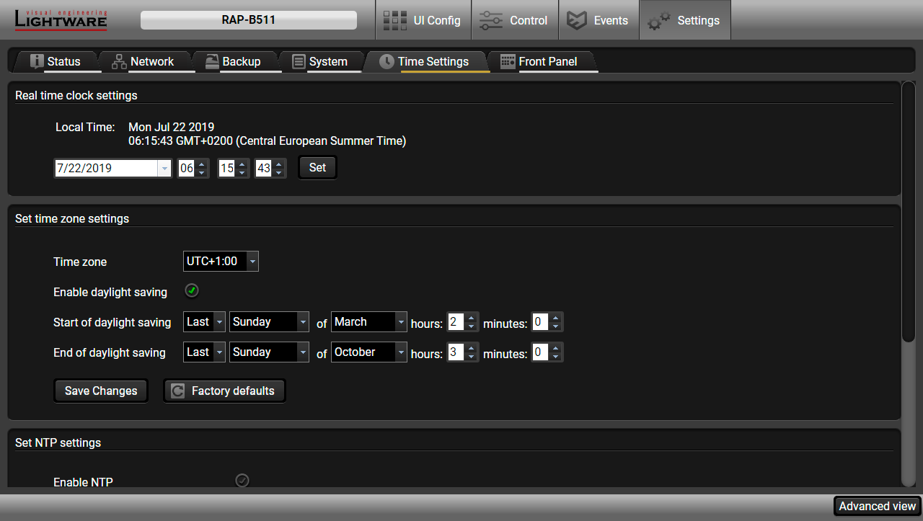
Task: Click the Local Time date text
Action: (x=172, y=127)
